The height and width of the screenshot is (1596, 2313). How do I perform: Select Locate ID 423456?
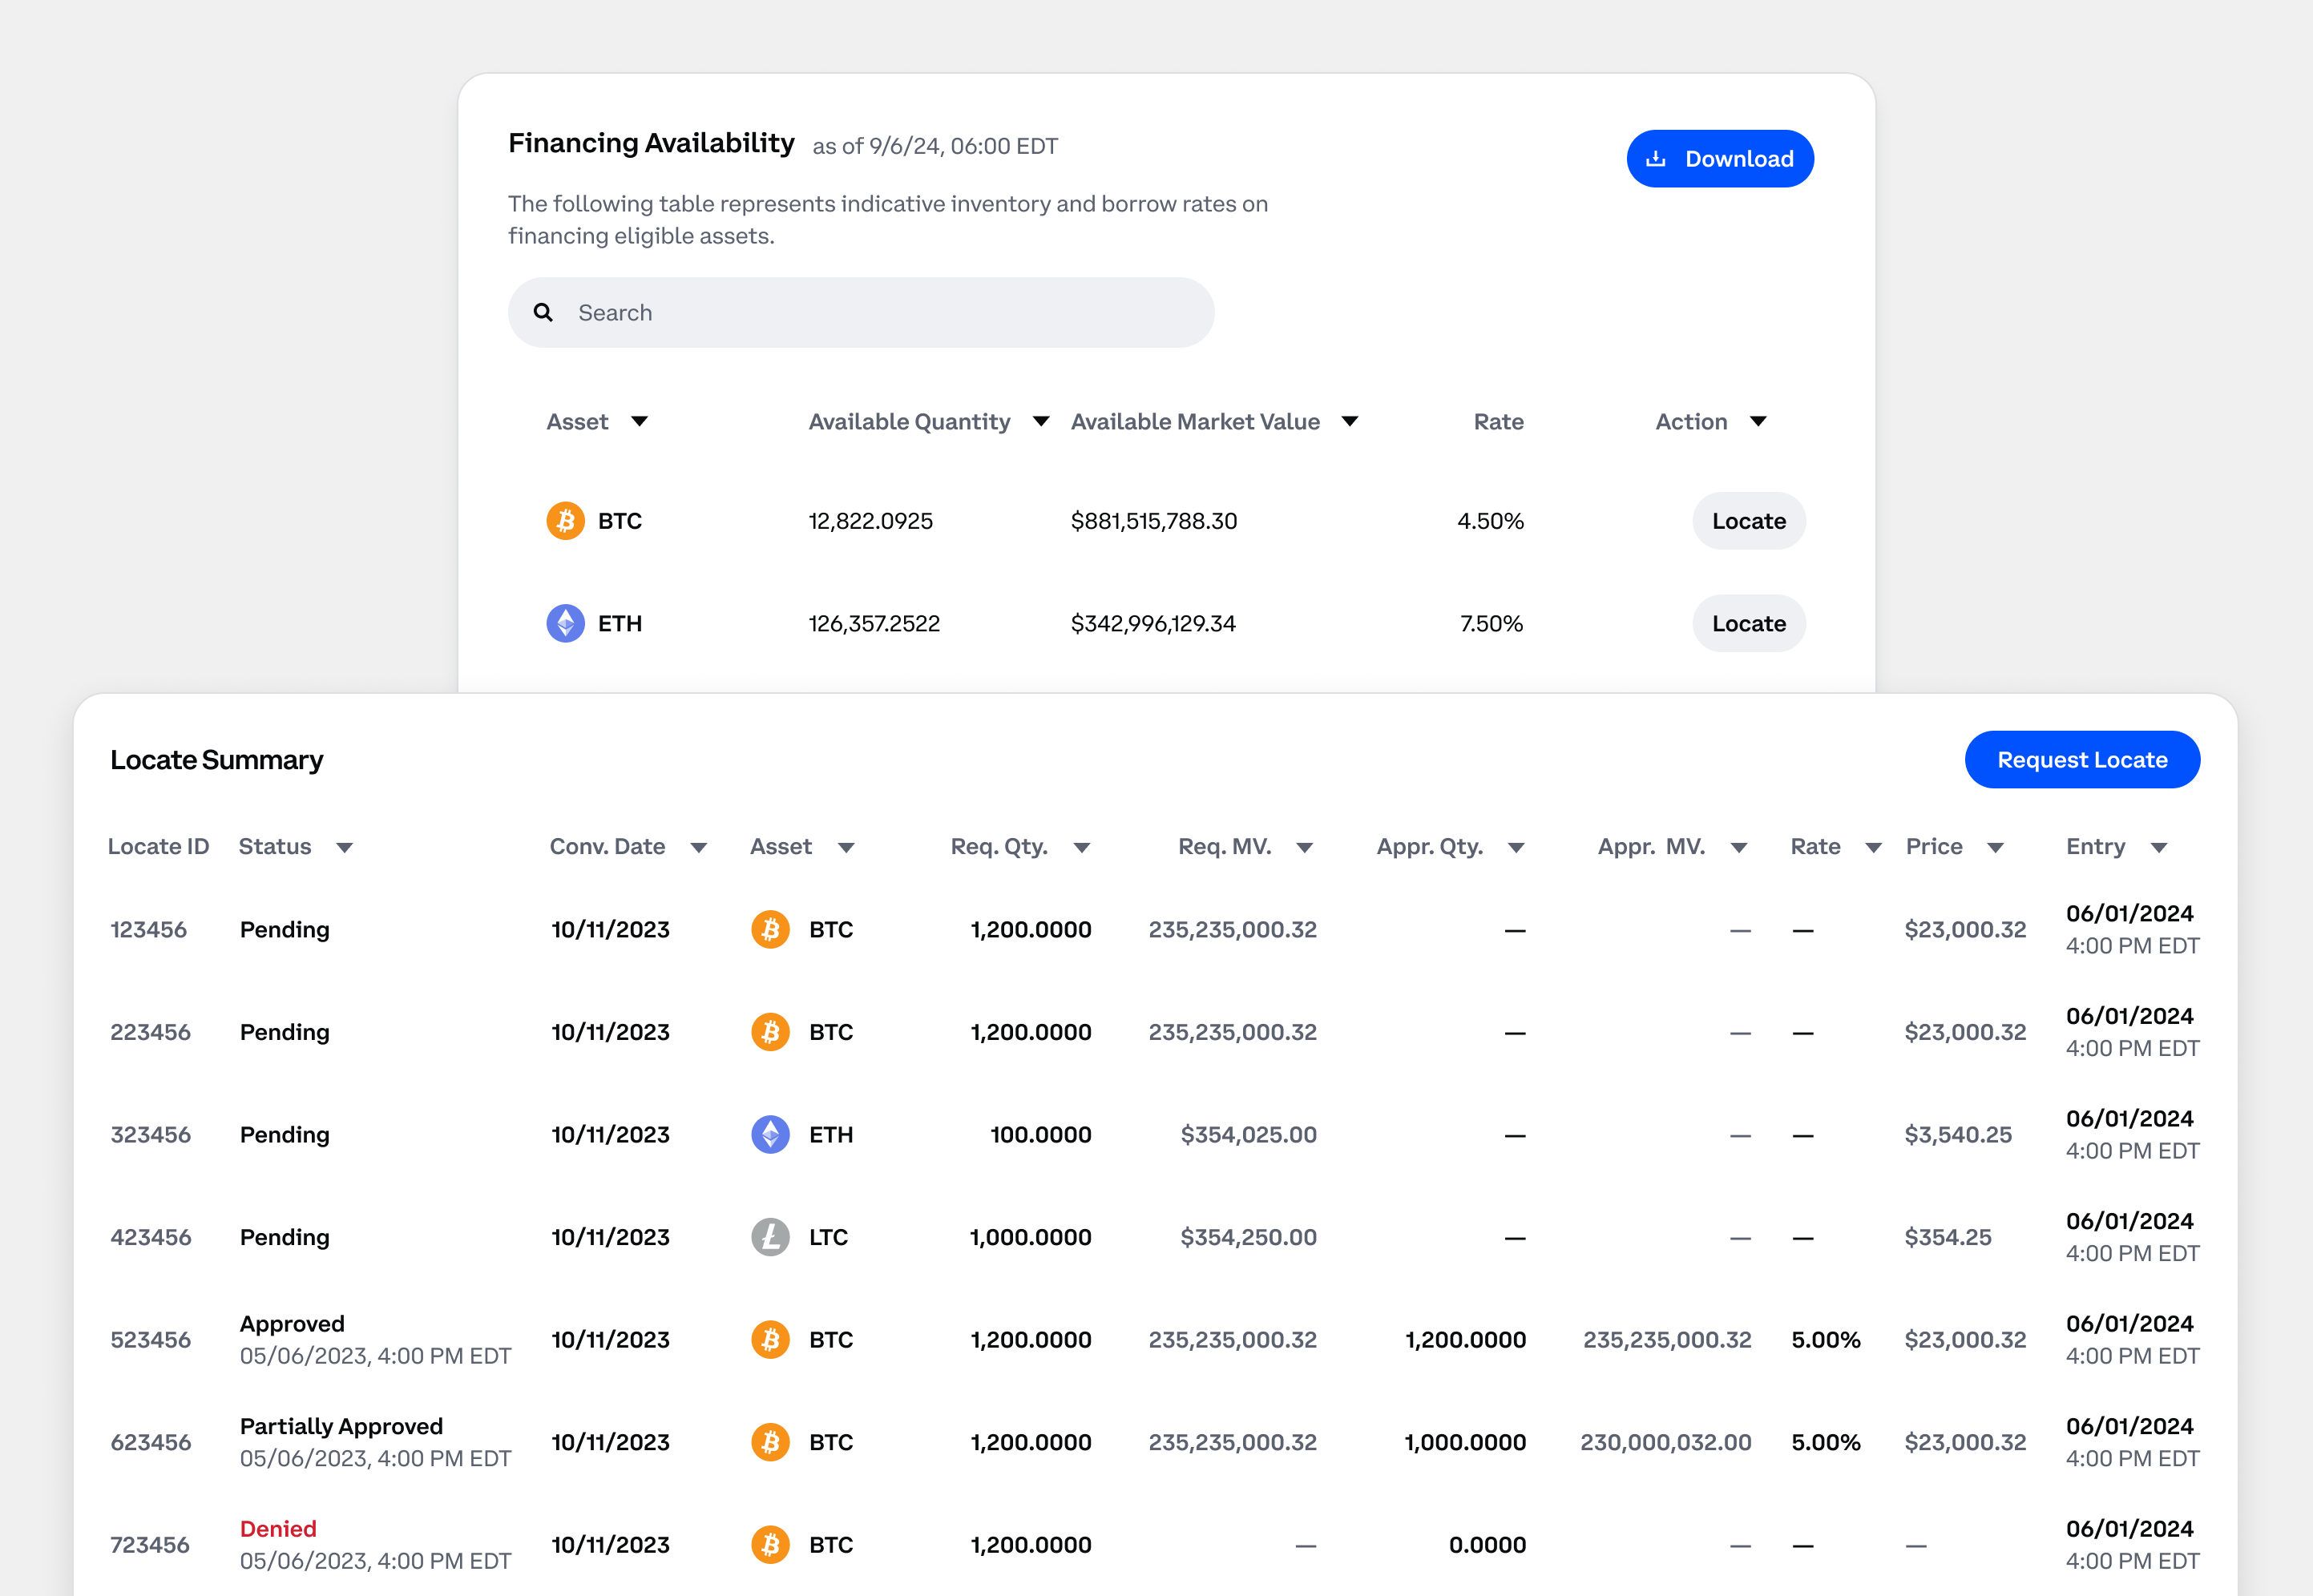150,1238
